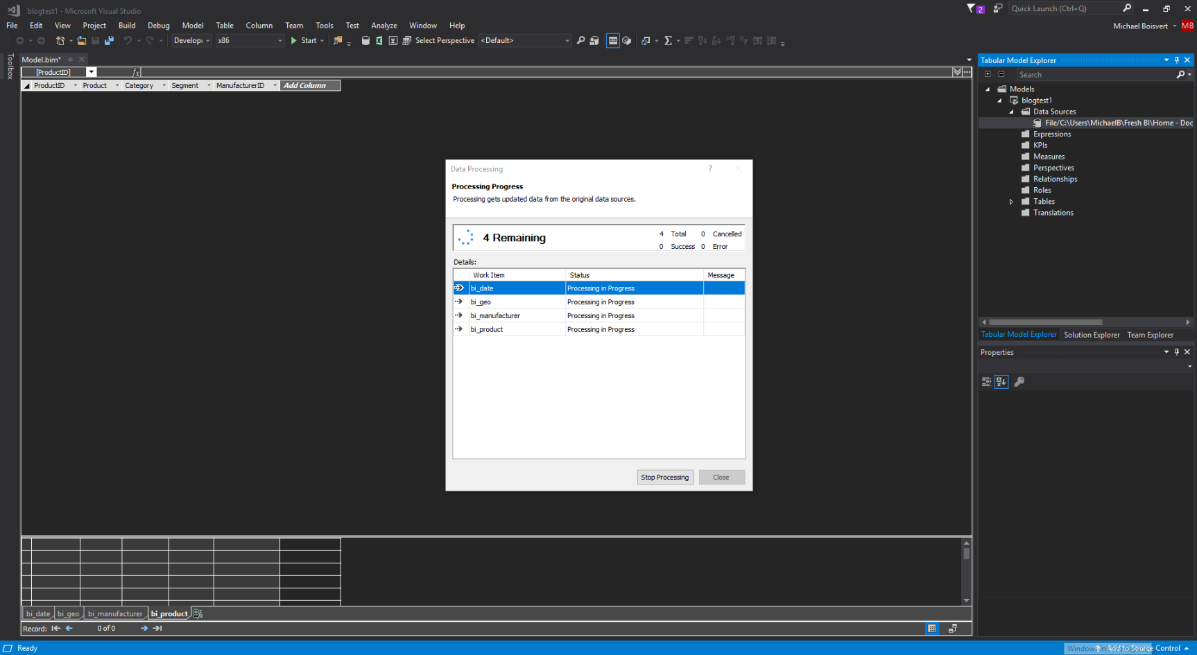Viewport: 1197px width, 655px height.
Task: Open the Category column filter dropdown
Action: click(164, 86)
